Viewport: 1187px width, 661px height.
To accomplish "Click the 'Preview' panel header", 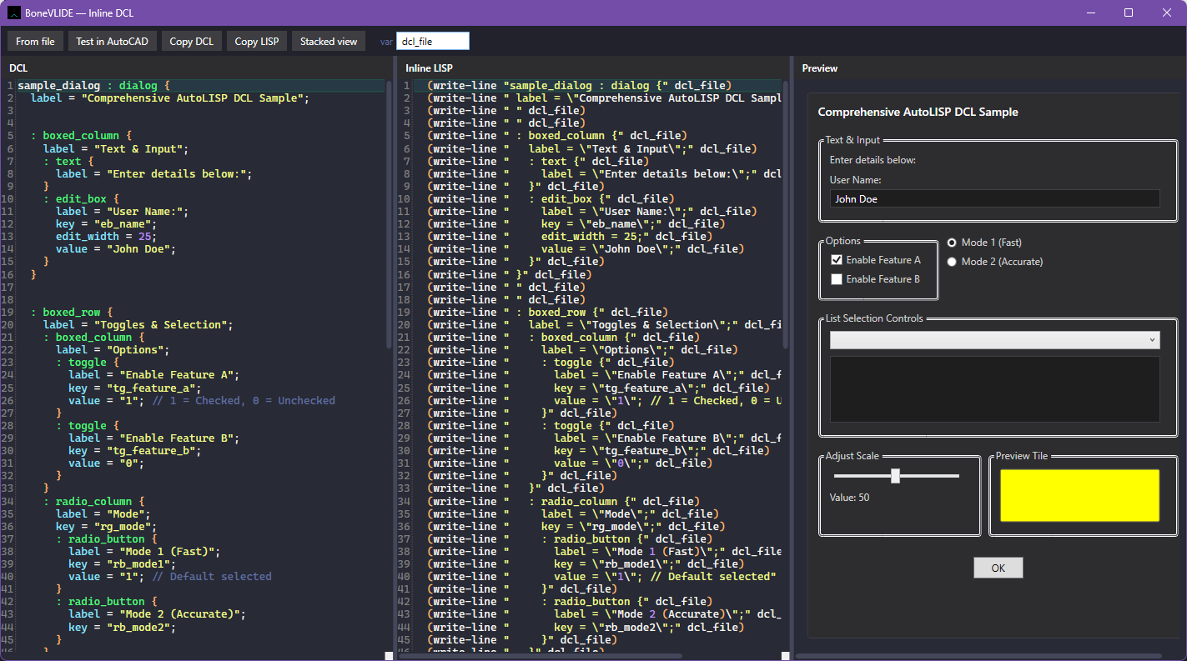I will [x=820, y=68].
